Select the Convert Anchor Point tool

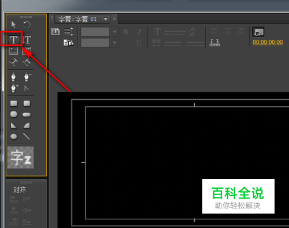pos(27,88)
